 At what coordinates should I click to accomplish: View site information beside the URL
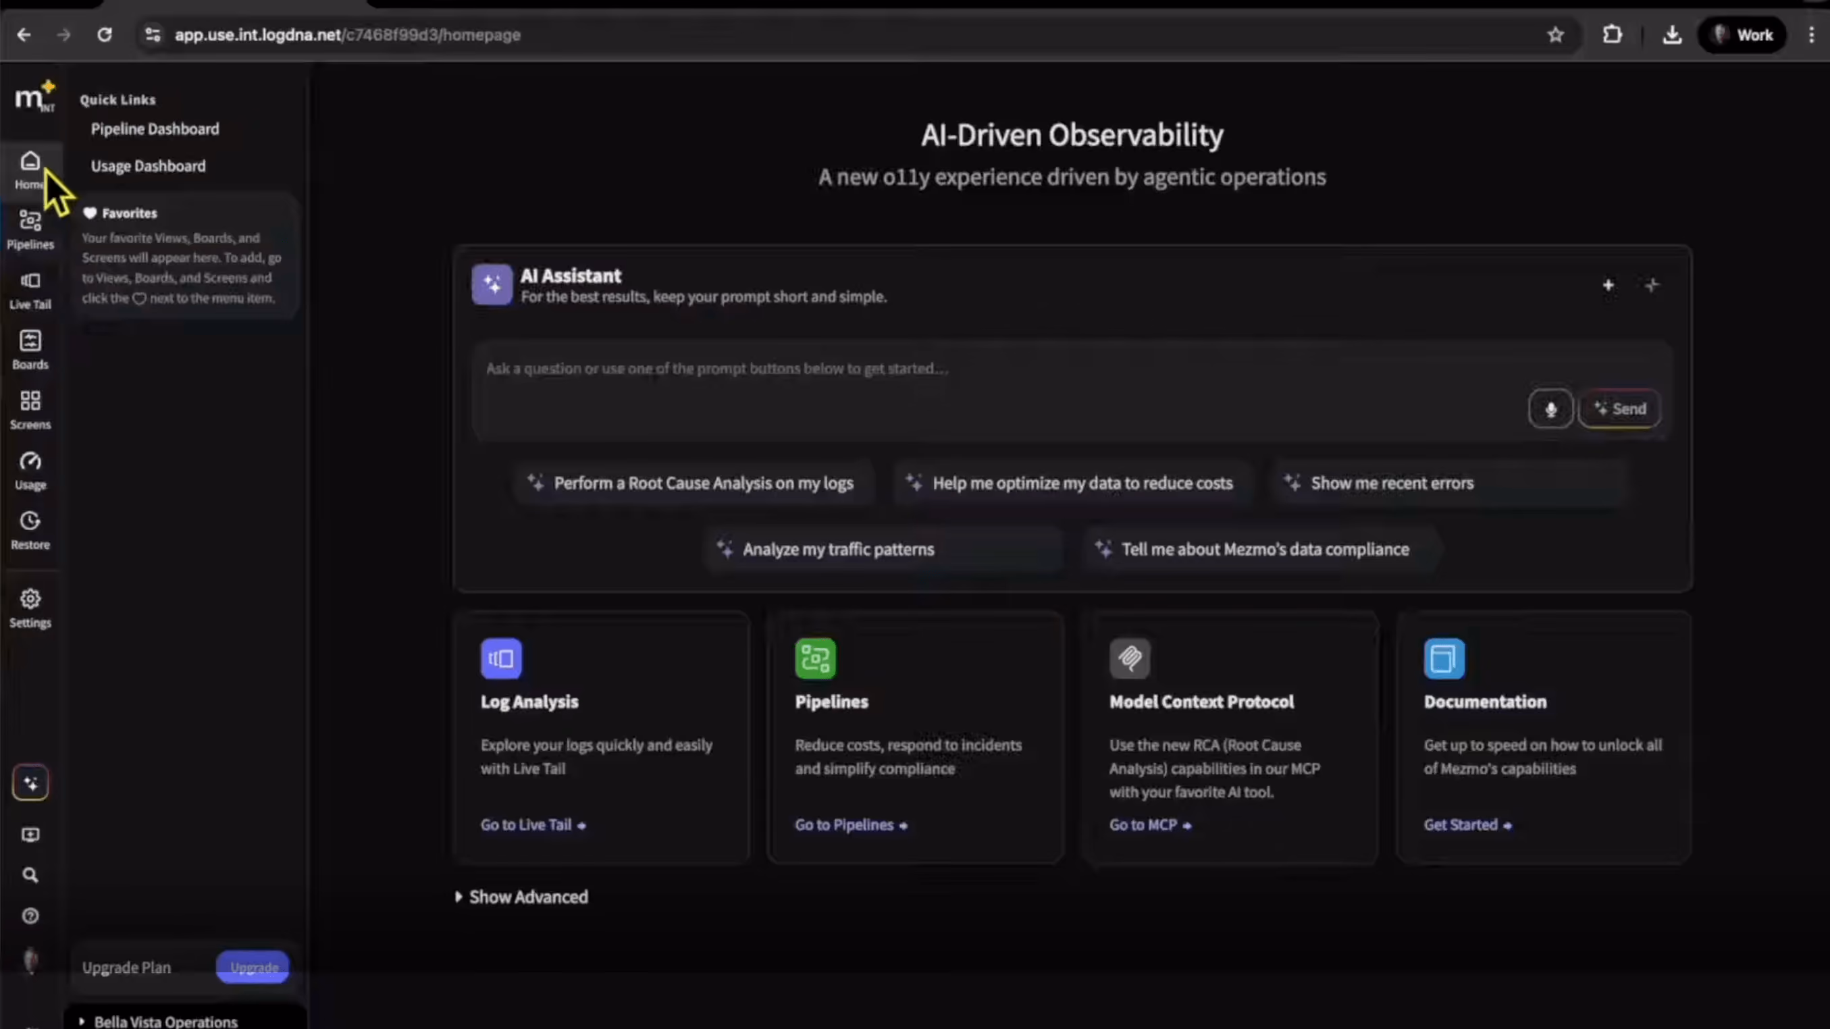(x=153, y=35)
